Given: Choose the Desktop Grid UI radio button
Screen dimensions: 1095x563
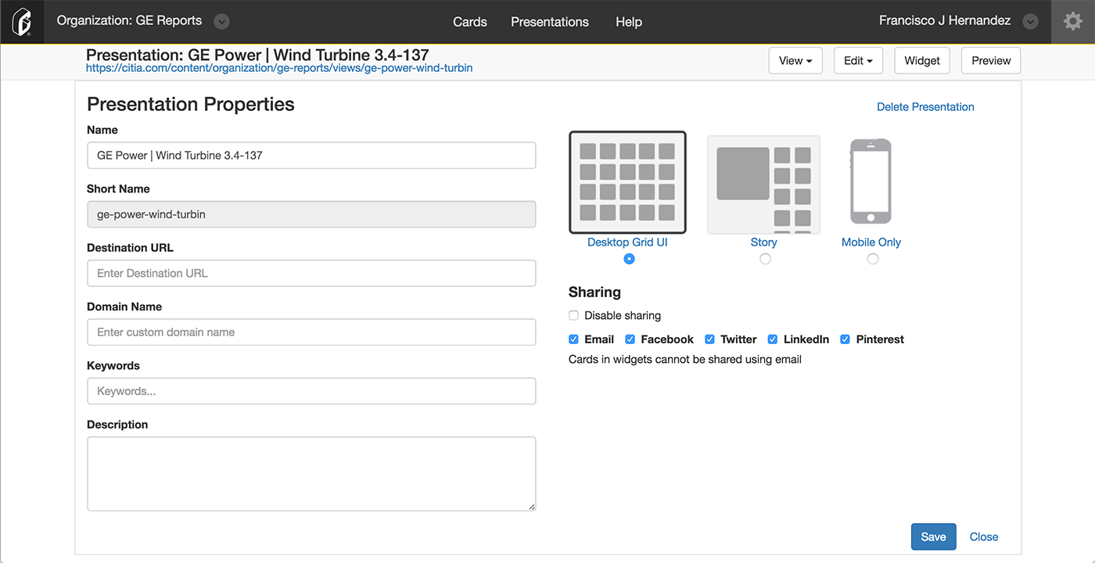Looking at the screenshot, I should pos(629,259).
